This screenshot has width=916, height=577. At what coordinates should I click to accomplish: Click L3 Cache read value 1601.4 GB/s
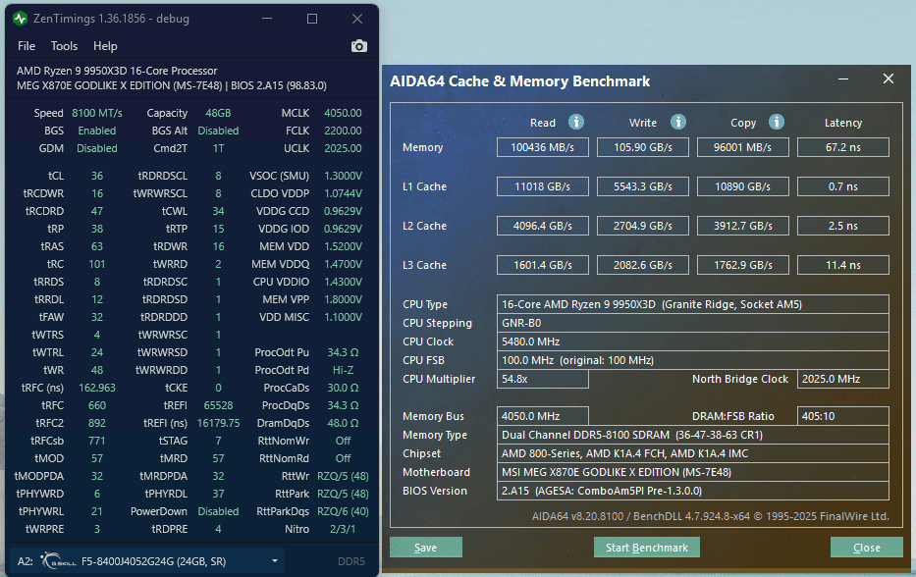click(543, 265)
